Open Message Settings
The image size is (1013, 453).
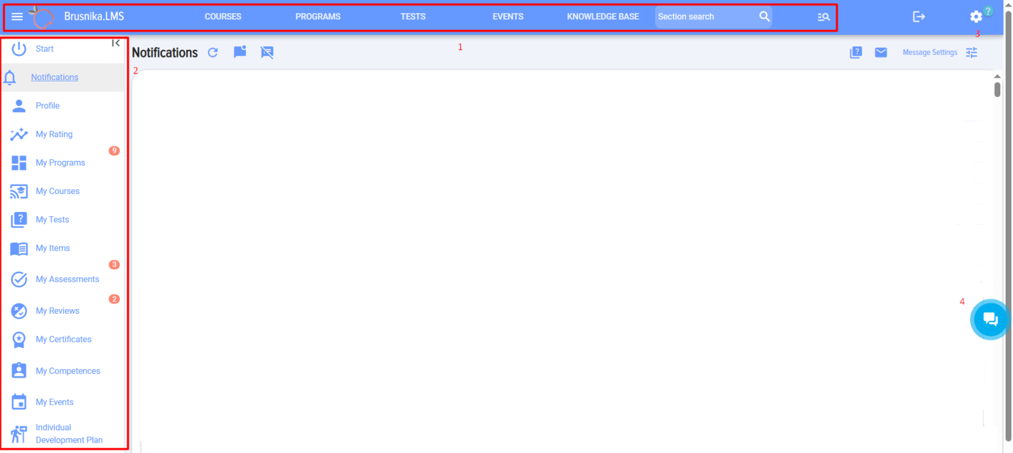point(930,52)
